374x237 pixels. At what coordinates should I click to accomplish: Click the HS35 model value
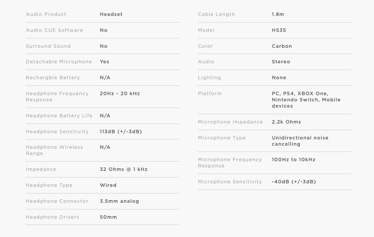[279, 30]
